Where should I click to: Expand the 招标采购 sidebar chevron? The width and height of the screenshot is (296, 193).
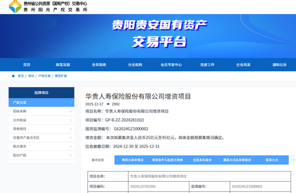coord(71,112)
